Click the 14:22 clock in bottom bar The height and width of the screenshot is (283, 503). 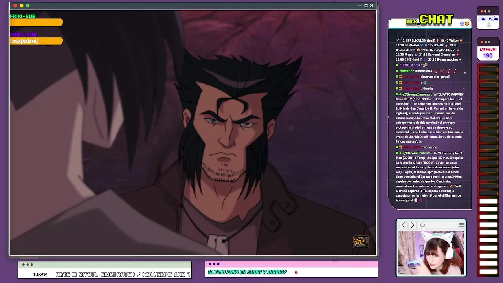[40, 275]
